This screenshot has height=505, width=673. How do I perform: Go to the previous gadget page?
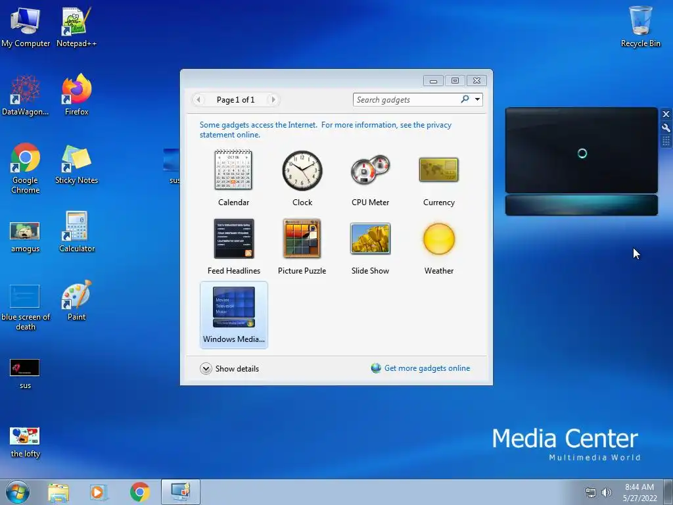(198, 100)
